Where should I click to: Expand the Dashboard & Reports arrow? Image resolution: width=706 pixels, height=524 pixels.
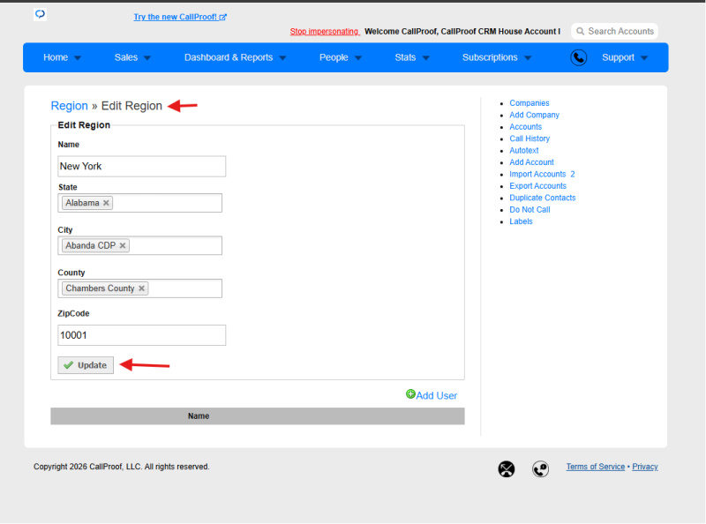click(282, 58)
